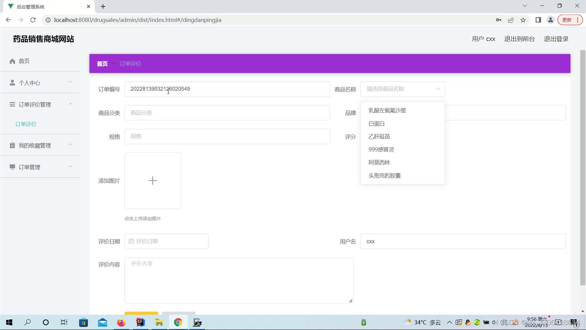This screenshot has width=586, height=330.
Task: Click the 点击上传添加图片 hint text
Action: tap(143, 218)
